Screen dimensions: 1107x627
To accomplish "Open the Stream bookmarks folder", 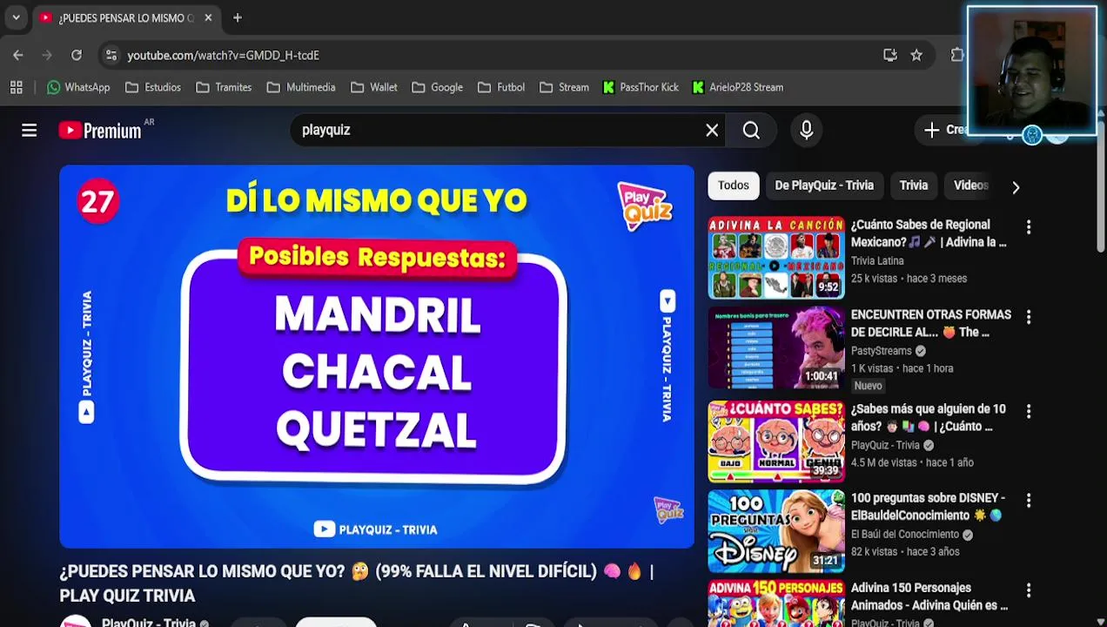I will 564,87.
